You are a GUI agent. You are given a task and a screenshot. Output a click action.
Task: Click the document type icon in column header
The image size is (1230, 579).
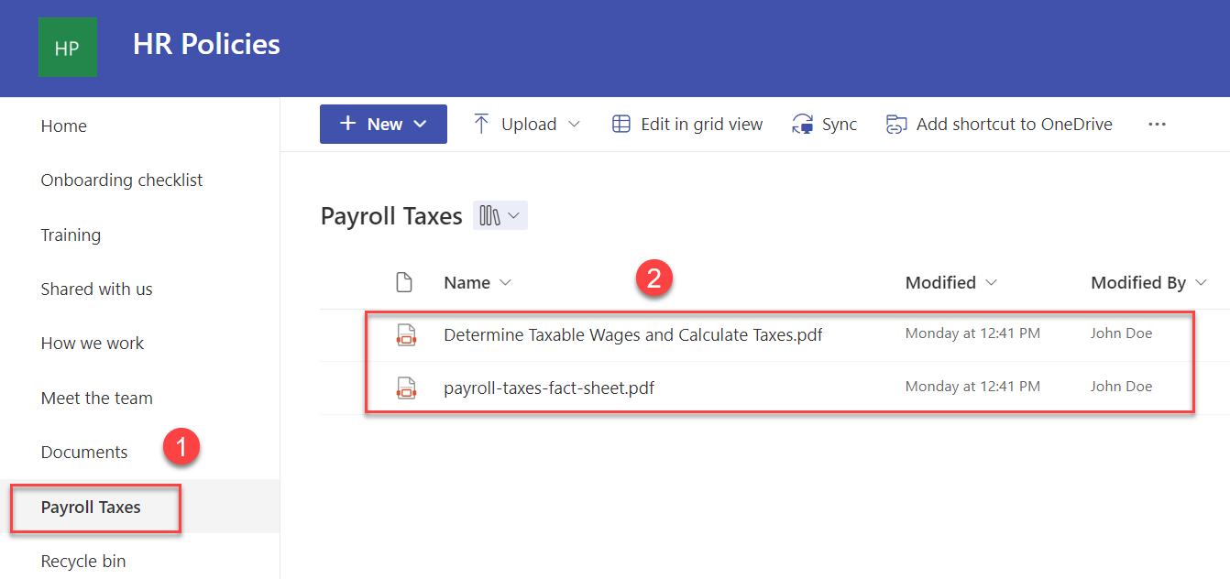[404, 281]
